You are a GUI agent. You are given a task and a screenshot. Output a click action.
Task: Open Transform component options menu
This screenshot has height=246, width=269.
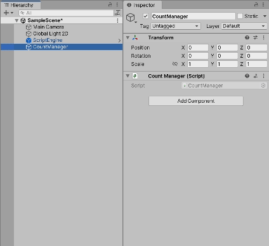263,37
